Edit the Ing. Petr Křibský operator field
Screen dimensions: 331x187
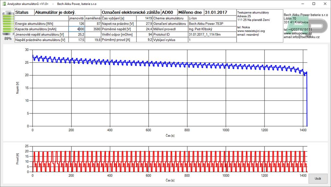point(212,29)
